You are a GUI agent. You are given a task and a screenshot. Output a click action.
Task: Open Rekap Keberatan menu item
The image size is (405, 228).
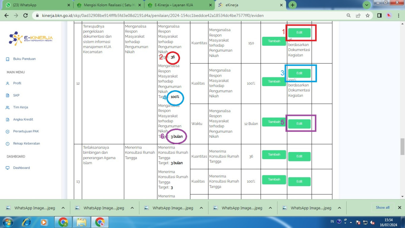(x=27, y=144)
